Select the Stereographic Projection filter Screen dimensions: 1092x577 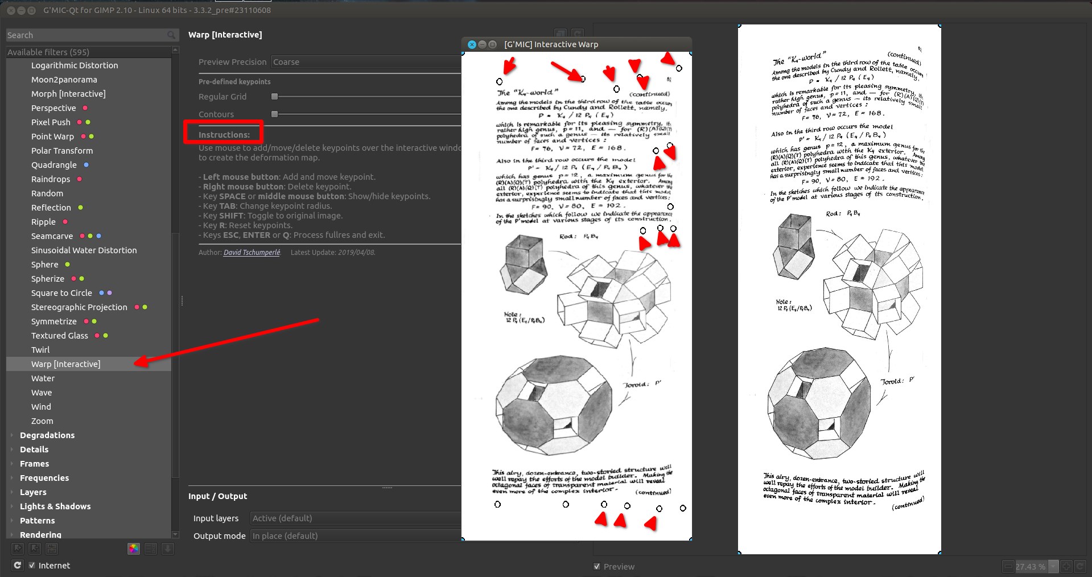coord(79,307)
